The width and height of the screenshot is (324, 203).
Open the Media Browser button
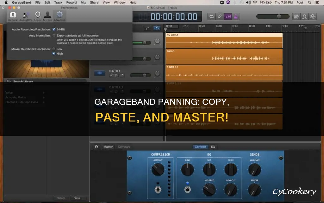313,16
